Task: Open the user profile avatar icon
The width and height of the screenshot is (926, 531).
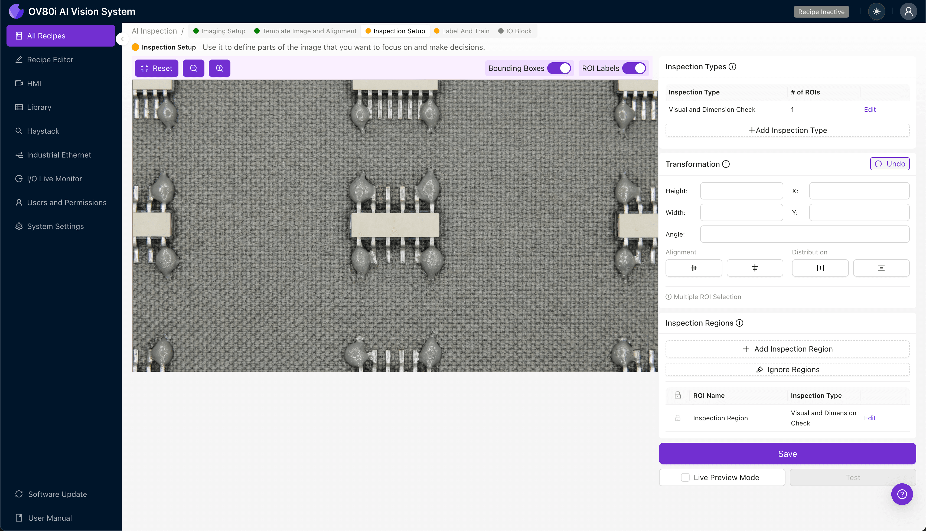Action: (x=908, y=12)
